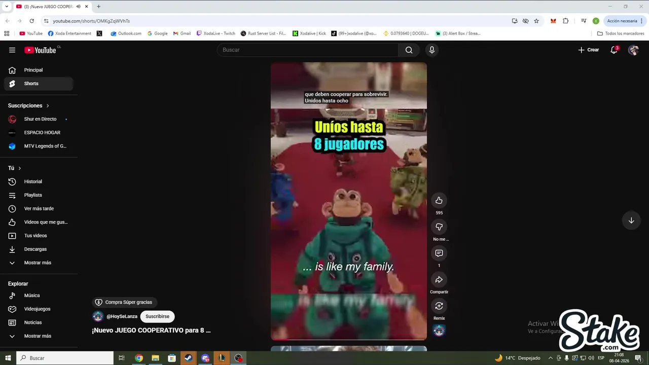Open Todos los marcadores folder
Screen dimensions: 649x365
click(x=621, y=33)
